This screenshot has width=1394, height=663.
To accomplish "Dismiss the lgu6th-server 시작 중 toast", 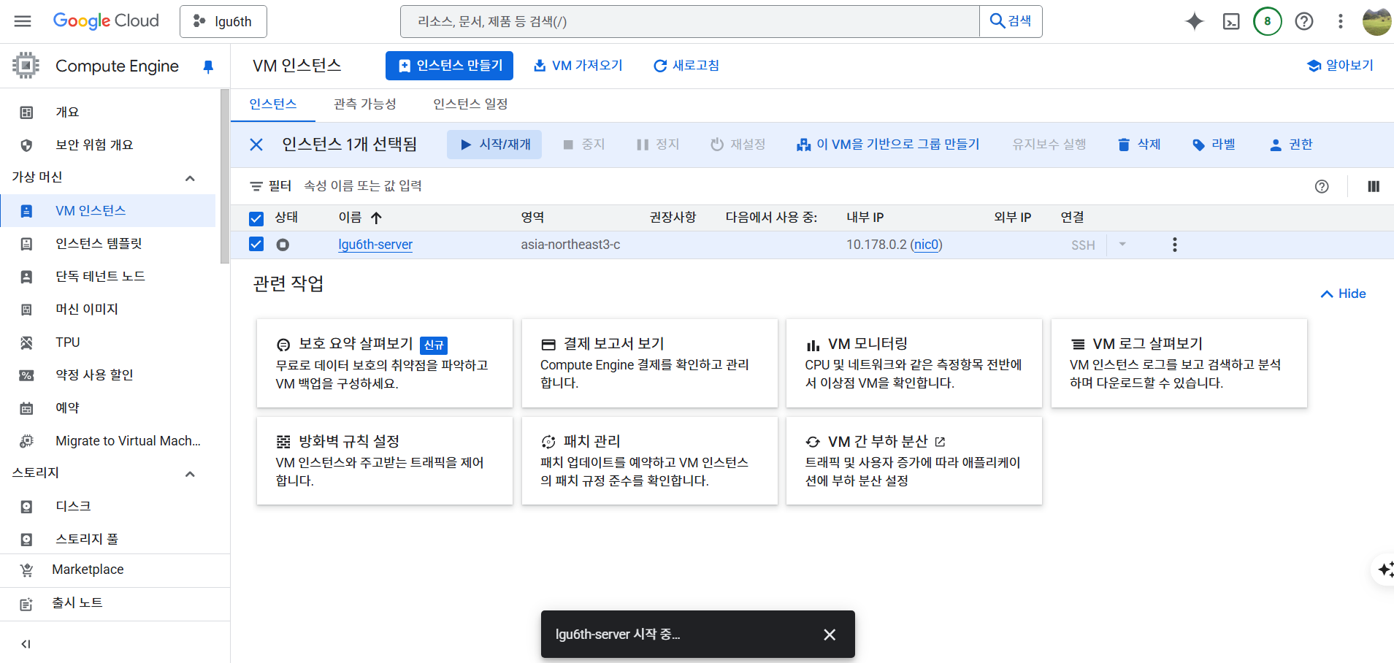I will [x=830, y=635].
